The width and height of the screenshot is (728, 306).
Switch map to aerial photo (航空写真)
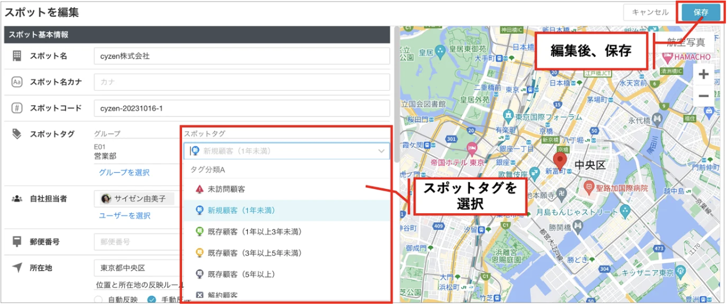pyautogui.click(x=685, y=42)
